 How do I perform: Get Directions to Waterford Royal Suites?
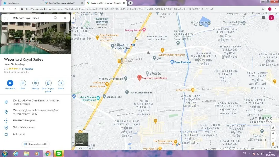tap(10, 85)
